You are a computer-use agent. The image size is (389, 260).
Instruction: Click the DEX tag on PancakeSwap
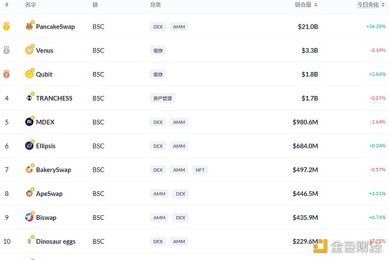click(x=158, y=27)
